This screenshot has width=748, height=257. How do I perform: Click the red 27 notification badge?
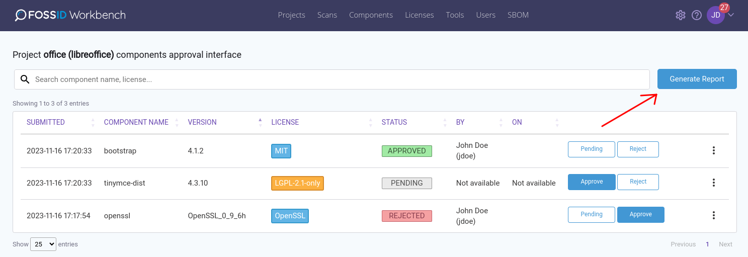724,8
